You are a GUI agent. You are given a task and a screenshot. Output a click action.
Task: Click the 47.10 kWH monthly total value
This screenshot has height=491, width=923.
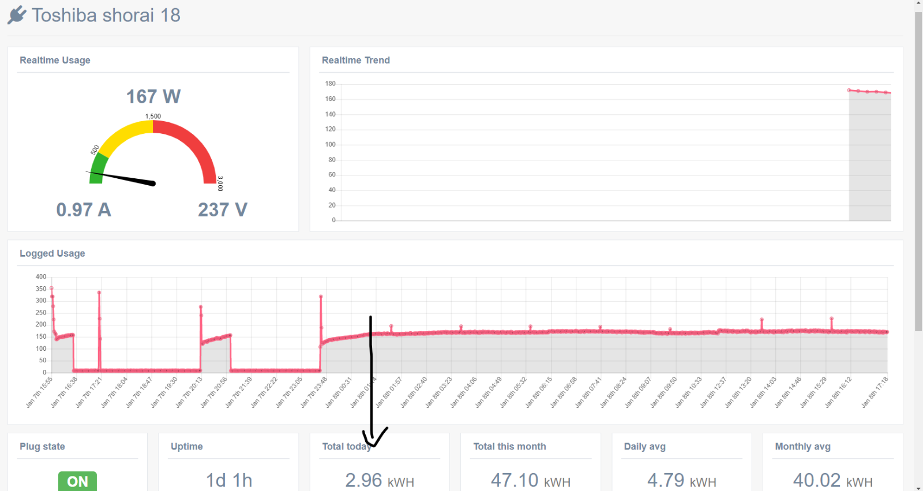pos(531,480)
